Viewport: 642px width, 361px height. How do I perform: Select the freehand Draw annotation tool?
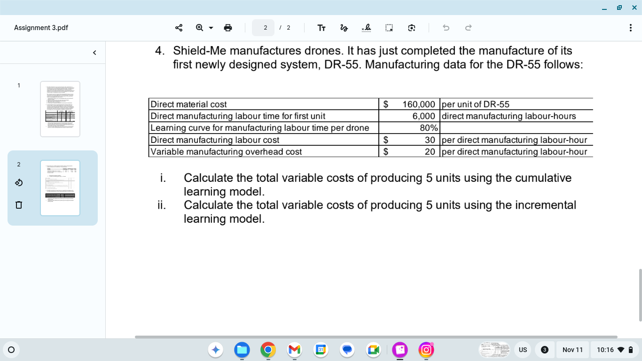coord(344,28)
